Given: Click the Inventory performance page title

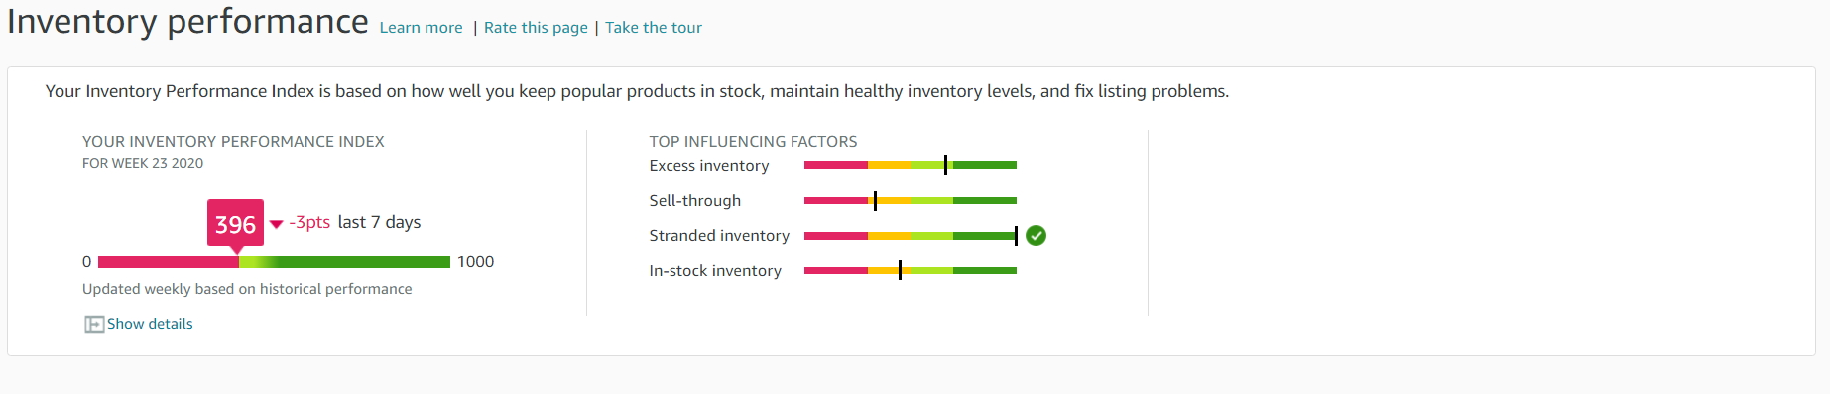Looking at the screenshot, I should (x=187, y=21).
